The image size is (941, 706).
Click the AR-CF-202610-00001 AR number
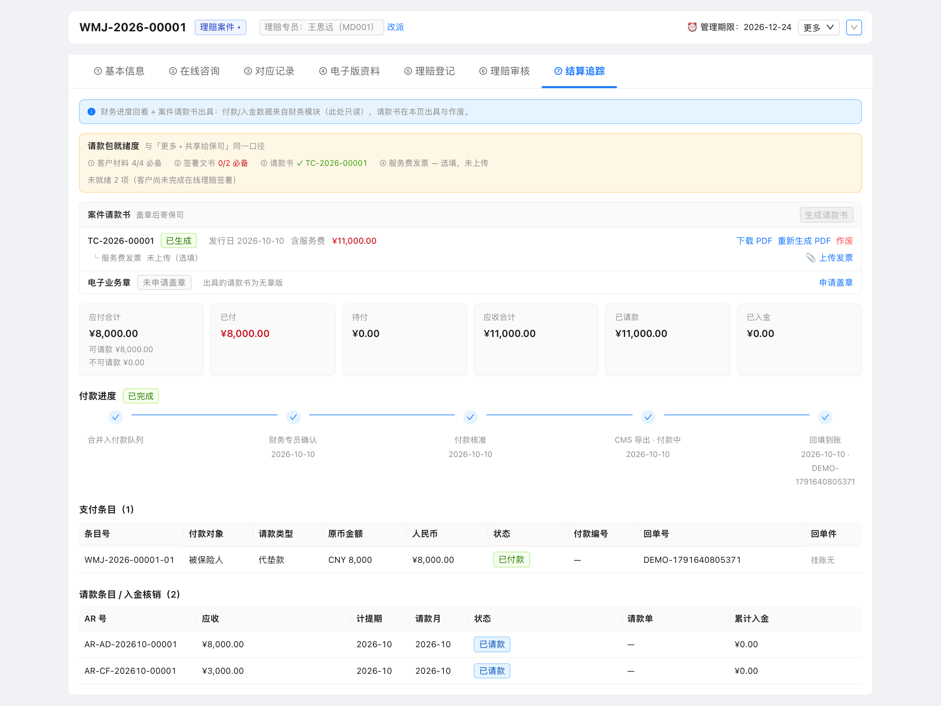tap(130, 671)
